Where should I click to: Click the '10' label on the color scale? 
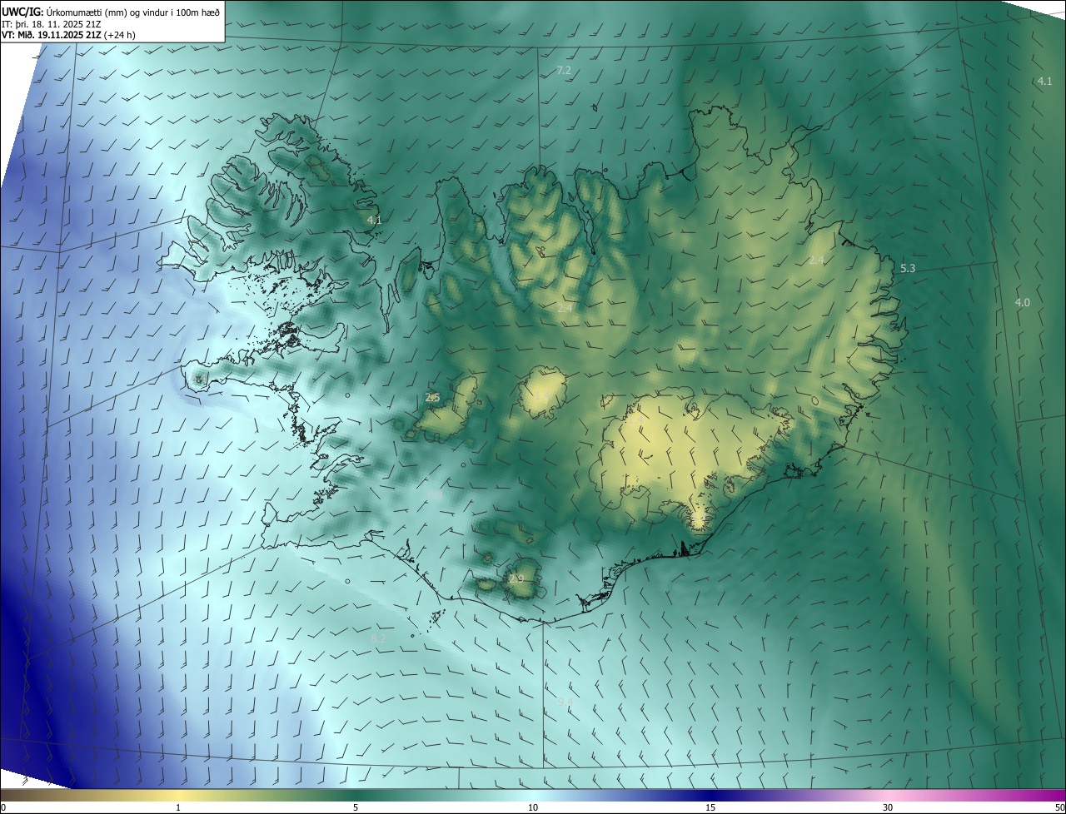tap(533, 807)
